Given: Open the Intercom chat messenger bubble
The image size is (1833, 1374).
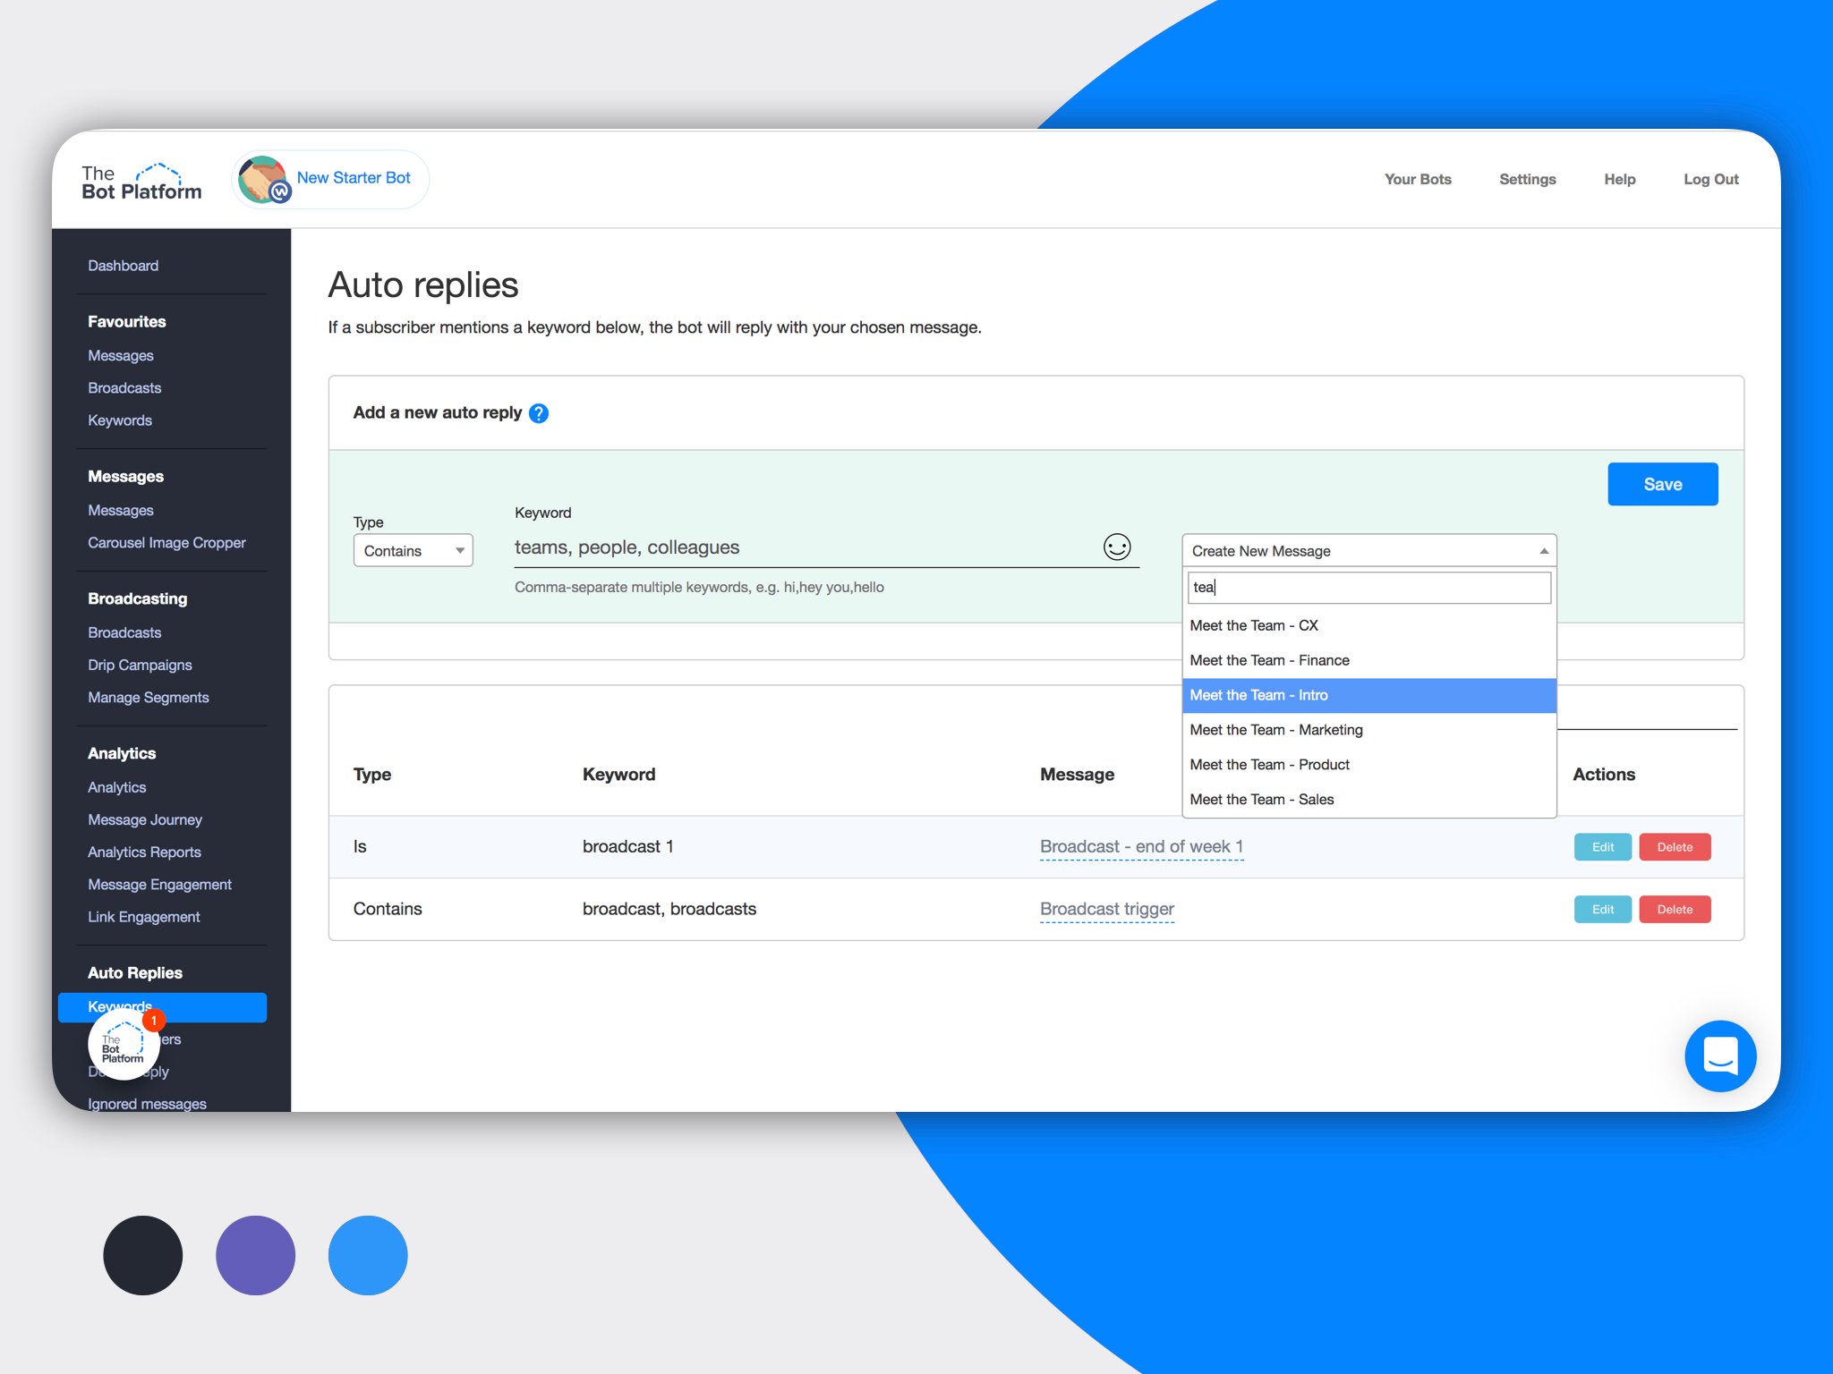Looking at the screenshot, I should [x=1719, y=1056].
